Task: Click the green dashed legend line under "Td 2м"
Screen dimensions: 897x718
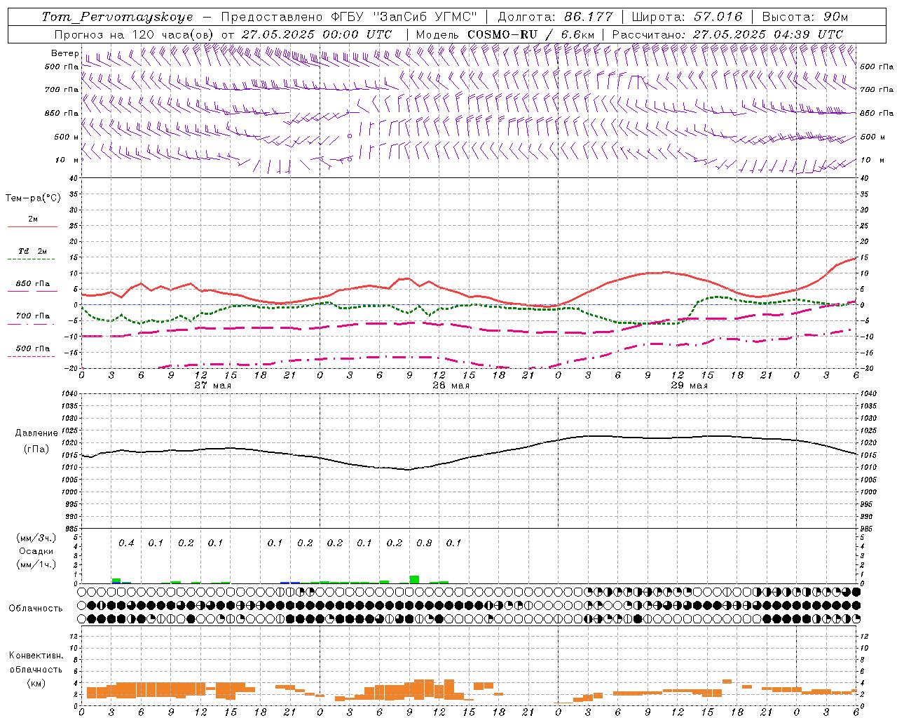Action: tap(32, 259)
